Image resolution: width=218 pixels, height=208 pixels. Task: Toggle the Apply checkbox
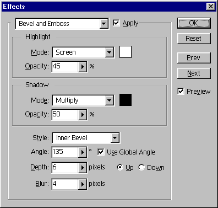point(116,23)
